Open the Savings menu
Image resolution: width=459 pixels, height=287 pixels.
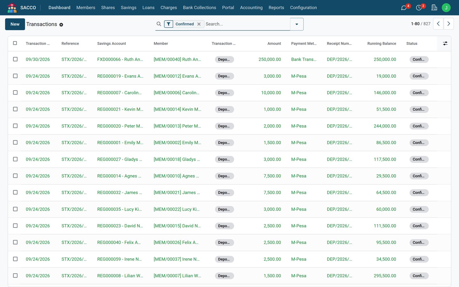[x=129, y=8]
